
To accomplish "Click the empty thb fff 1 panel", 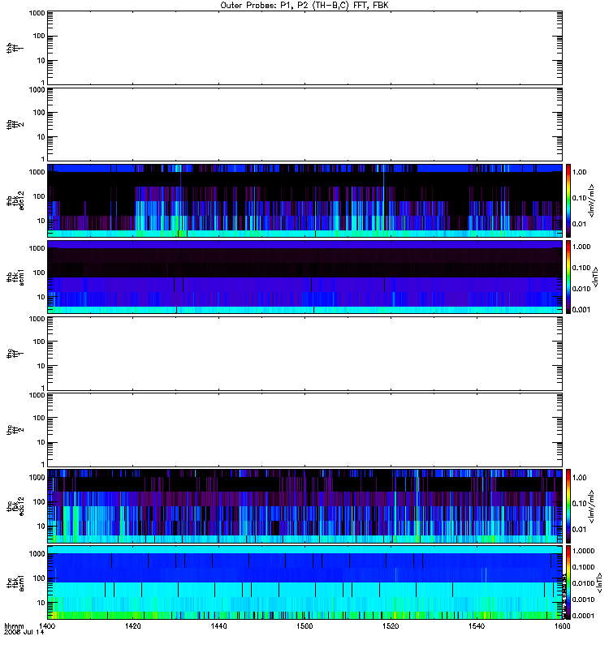I will point(305,48).
